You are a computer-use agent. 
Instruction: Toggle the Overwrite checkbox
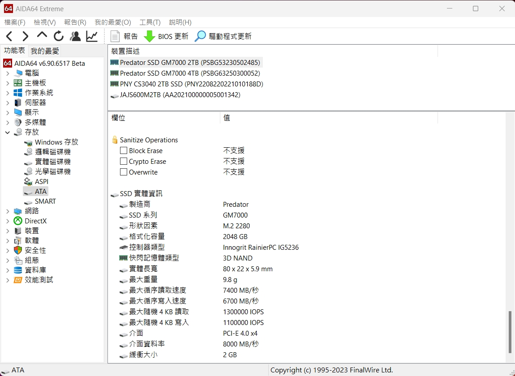(x=124, y=172)
